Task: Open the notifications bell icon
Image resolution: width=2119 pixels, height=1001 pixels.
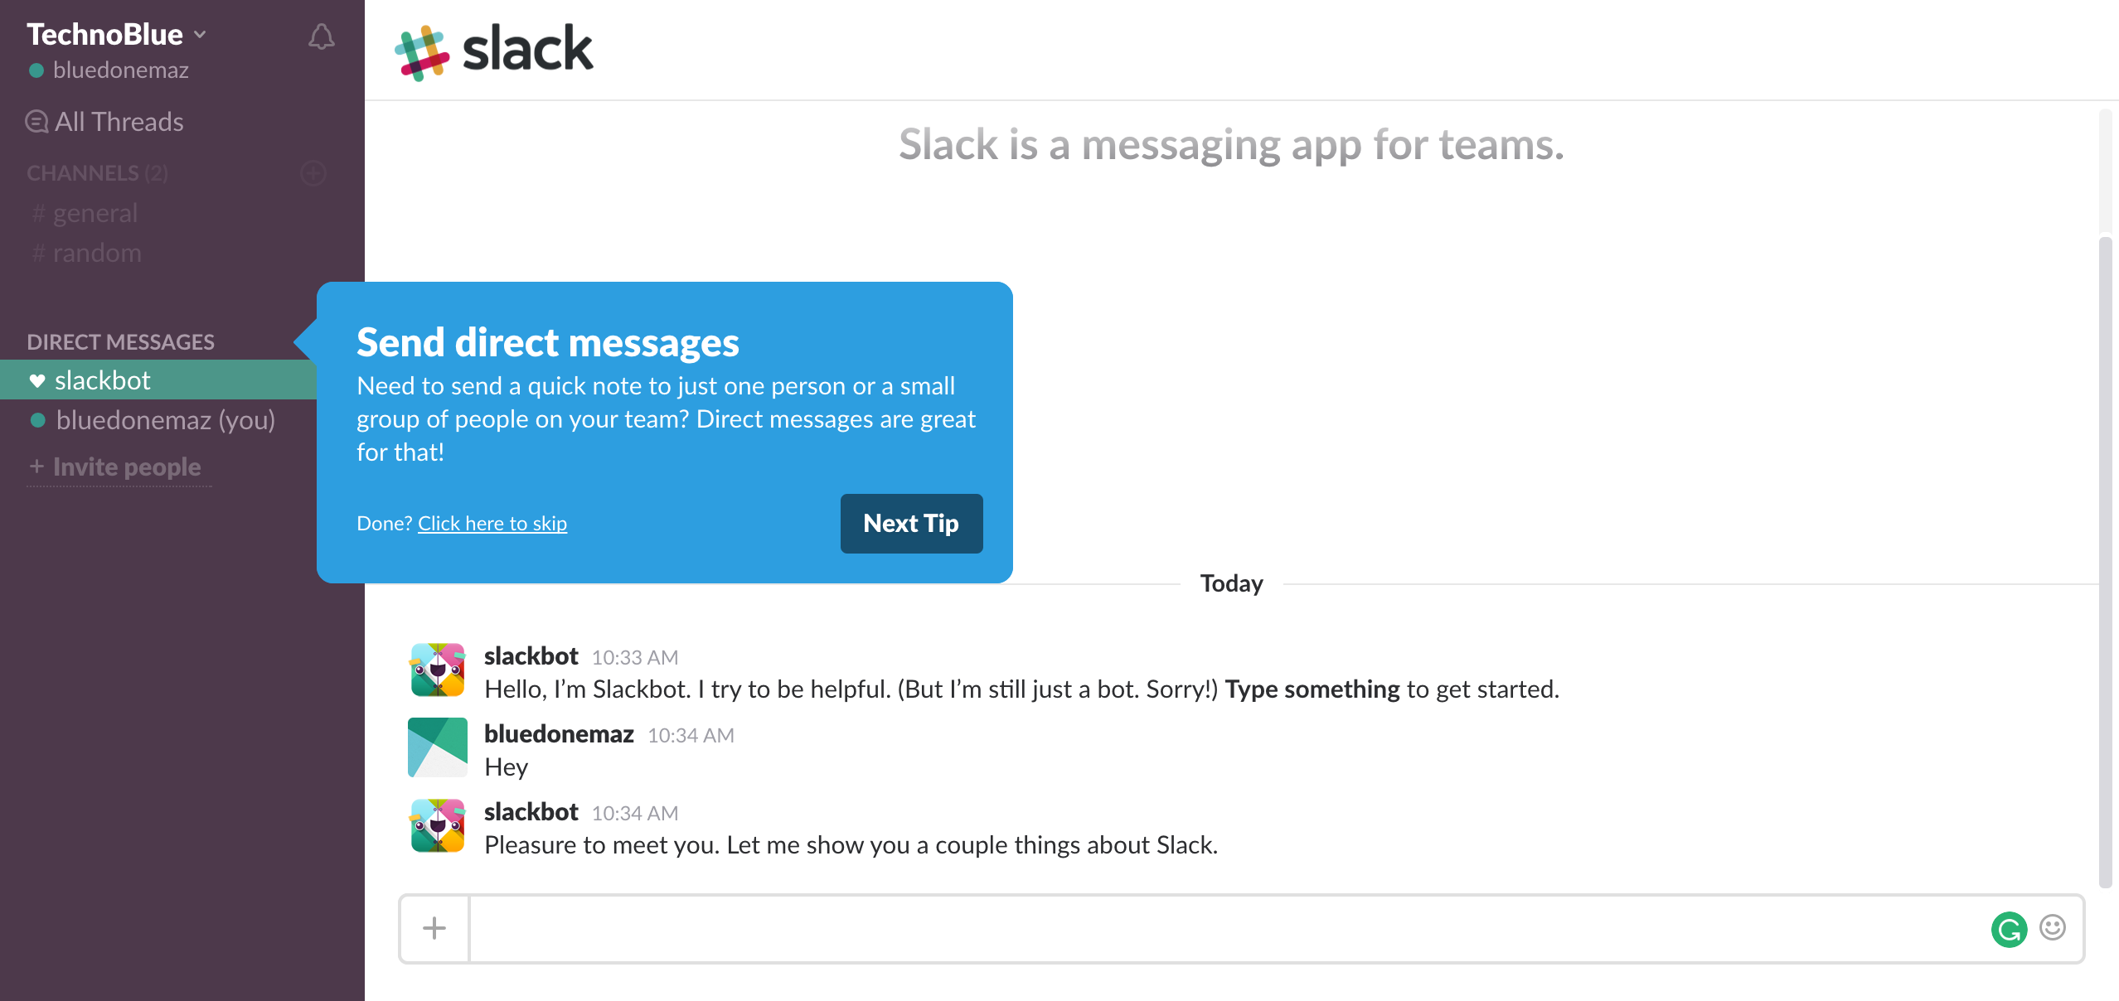Action: click(321, 36)
